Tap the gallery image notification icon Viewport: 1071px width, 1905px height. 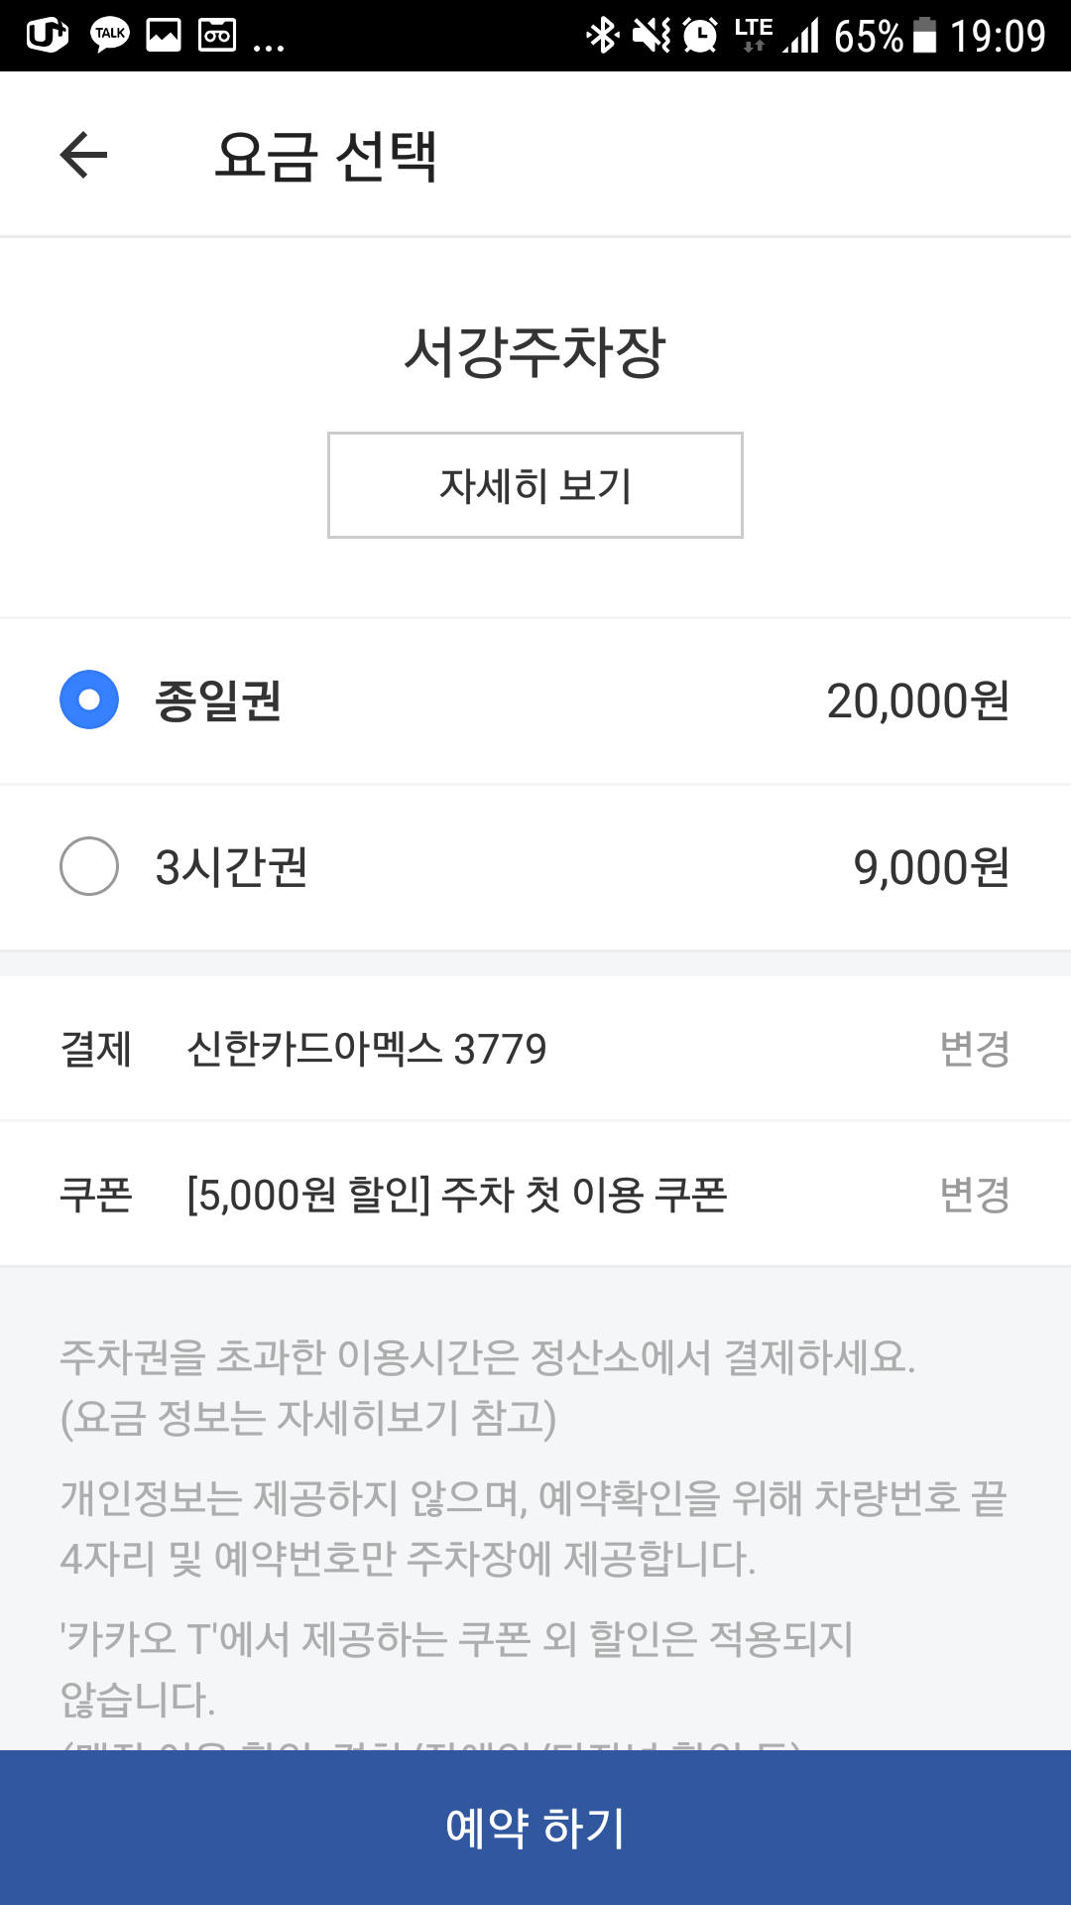tap(164, 36)
